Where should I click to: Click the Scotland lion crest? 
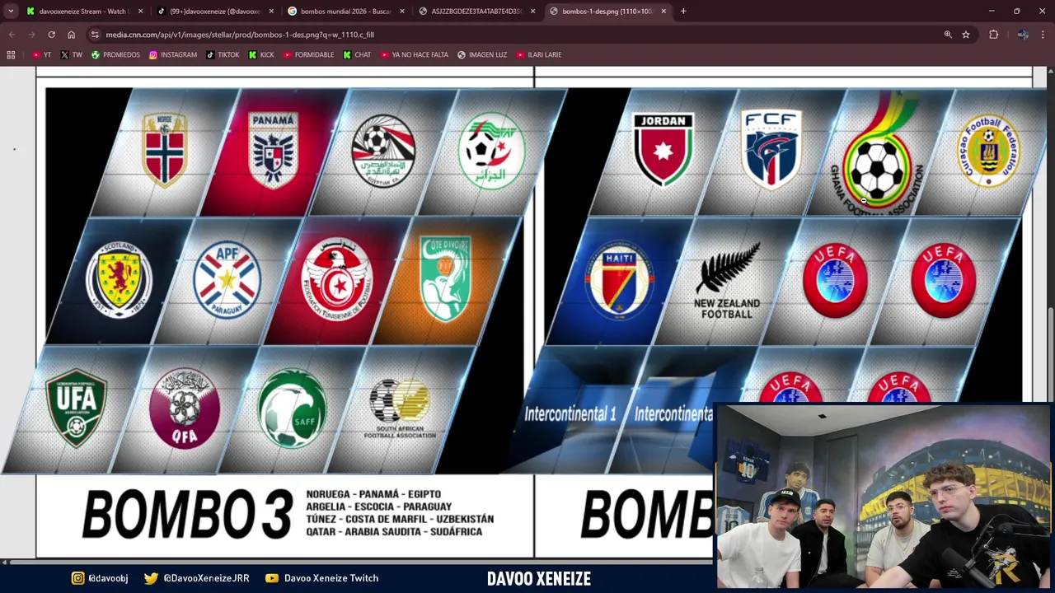click(119, 280)
